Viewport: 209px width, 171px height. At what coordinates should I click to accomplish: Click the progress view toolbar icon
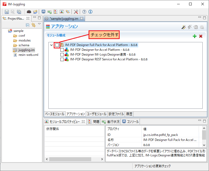(x=49, y=12)
